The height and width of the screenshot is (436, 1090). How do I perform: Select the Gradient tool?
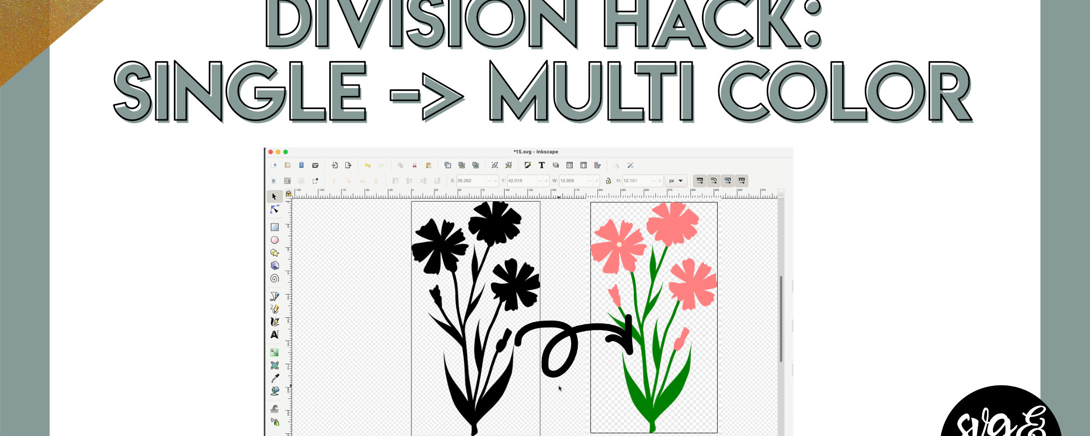[275, 353]
